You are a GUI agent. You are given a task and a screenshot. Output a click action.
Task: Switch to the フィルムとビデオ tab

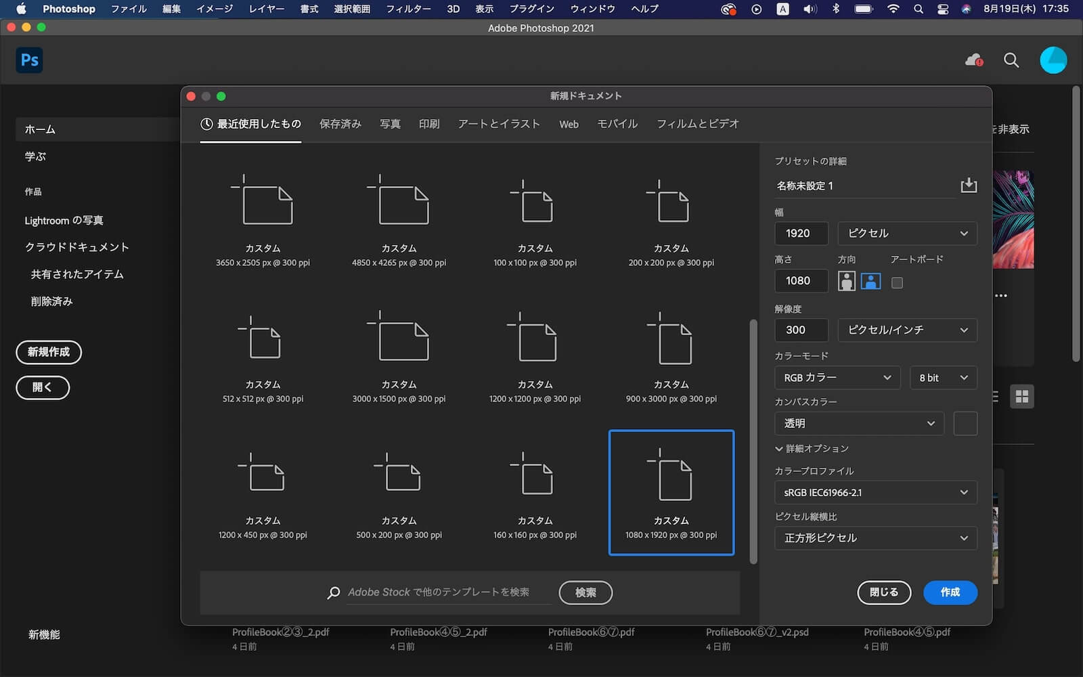(x=698, y=124)
